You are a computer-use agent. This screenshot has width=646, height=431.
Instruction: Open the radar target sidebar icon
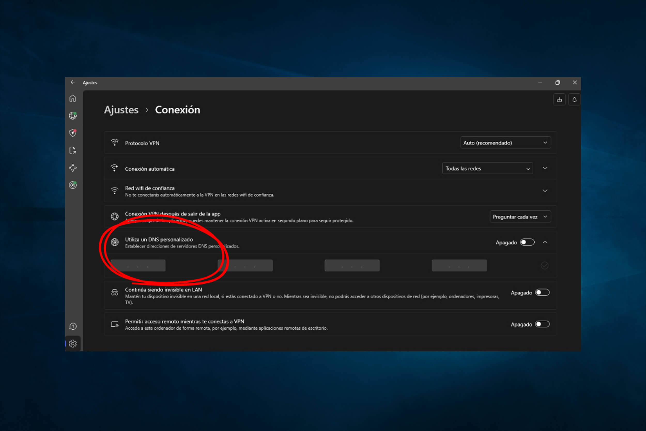click(73, 185)
